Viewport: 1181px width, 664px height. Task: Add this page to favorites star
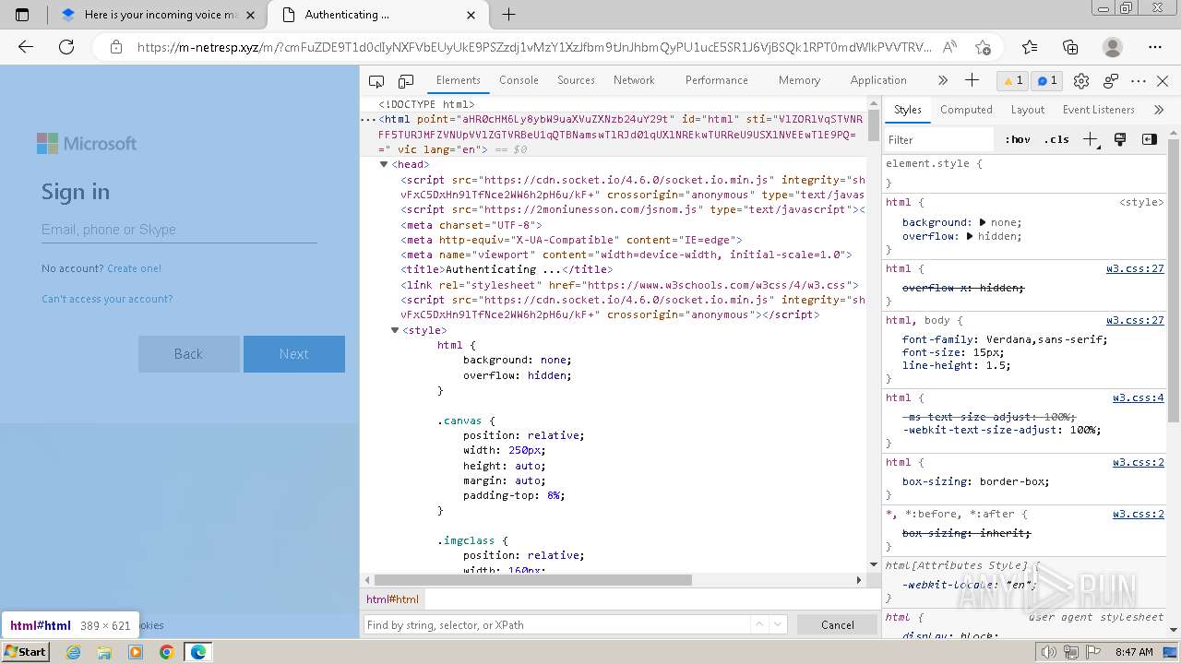click(983, 47)
